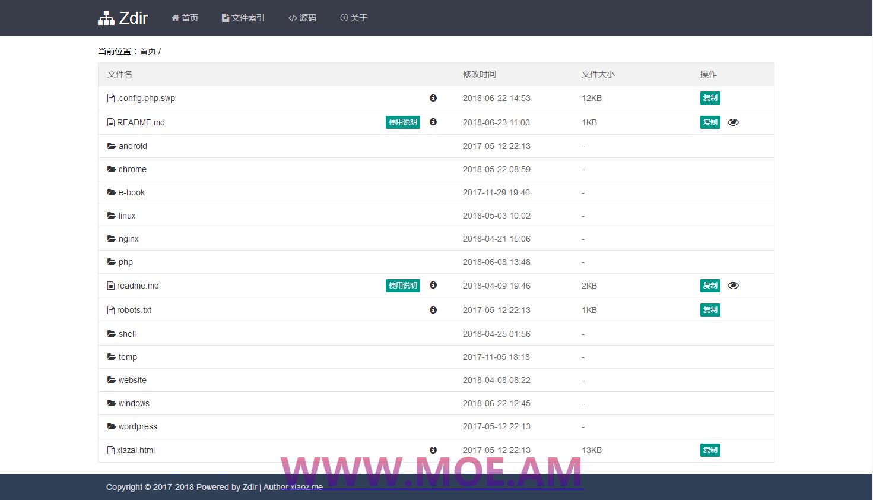Preview README.md with the eye icon
Image resolution: width=873 pixels, height=500 pixels.
734,122
